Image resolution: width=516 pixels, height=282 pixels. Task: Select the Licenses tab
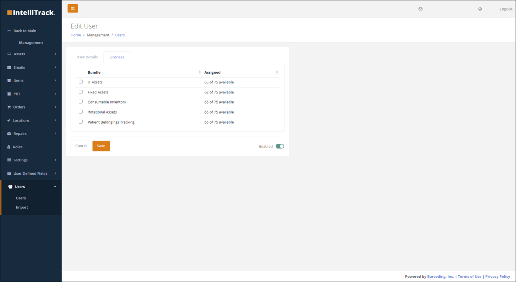click(x=117, y=57)
